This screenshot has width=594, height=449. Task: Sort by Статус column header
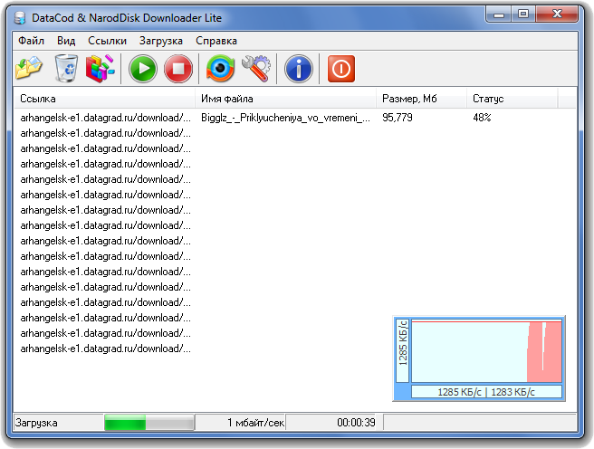[x=512, y=99]
